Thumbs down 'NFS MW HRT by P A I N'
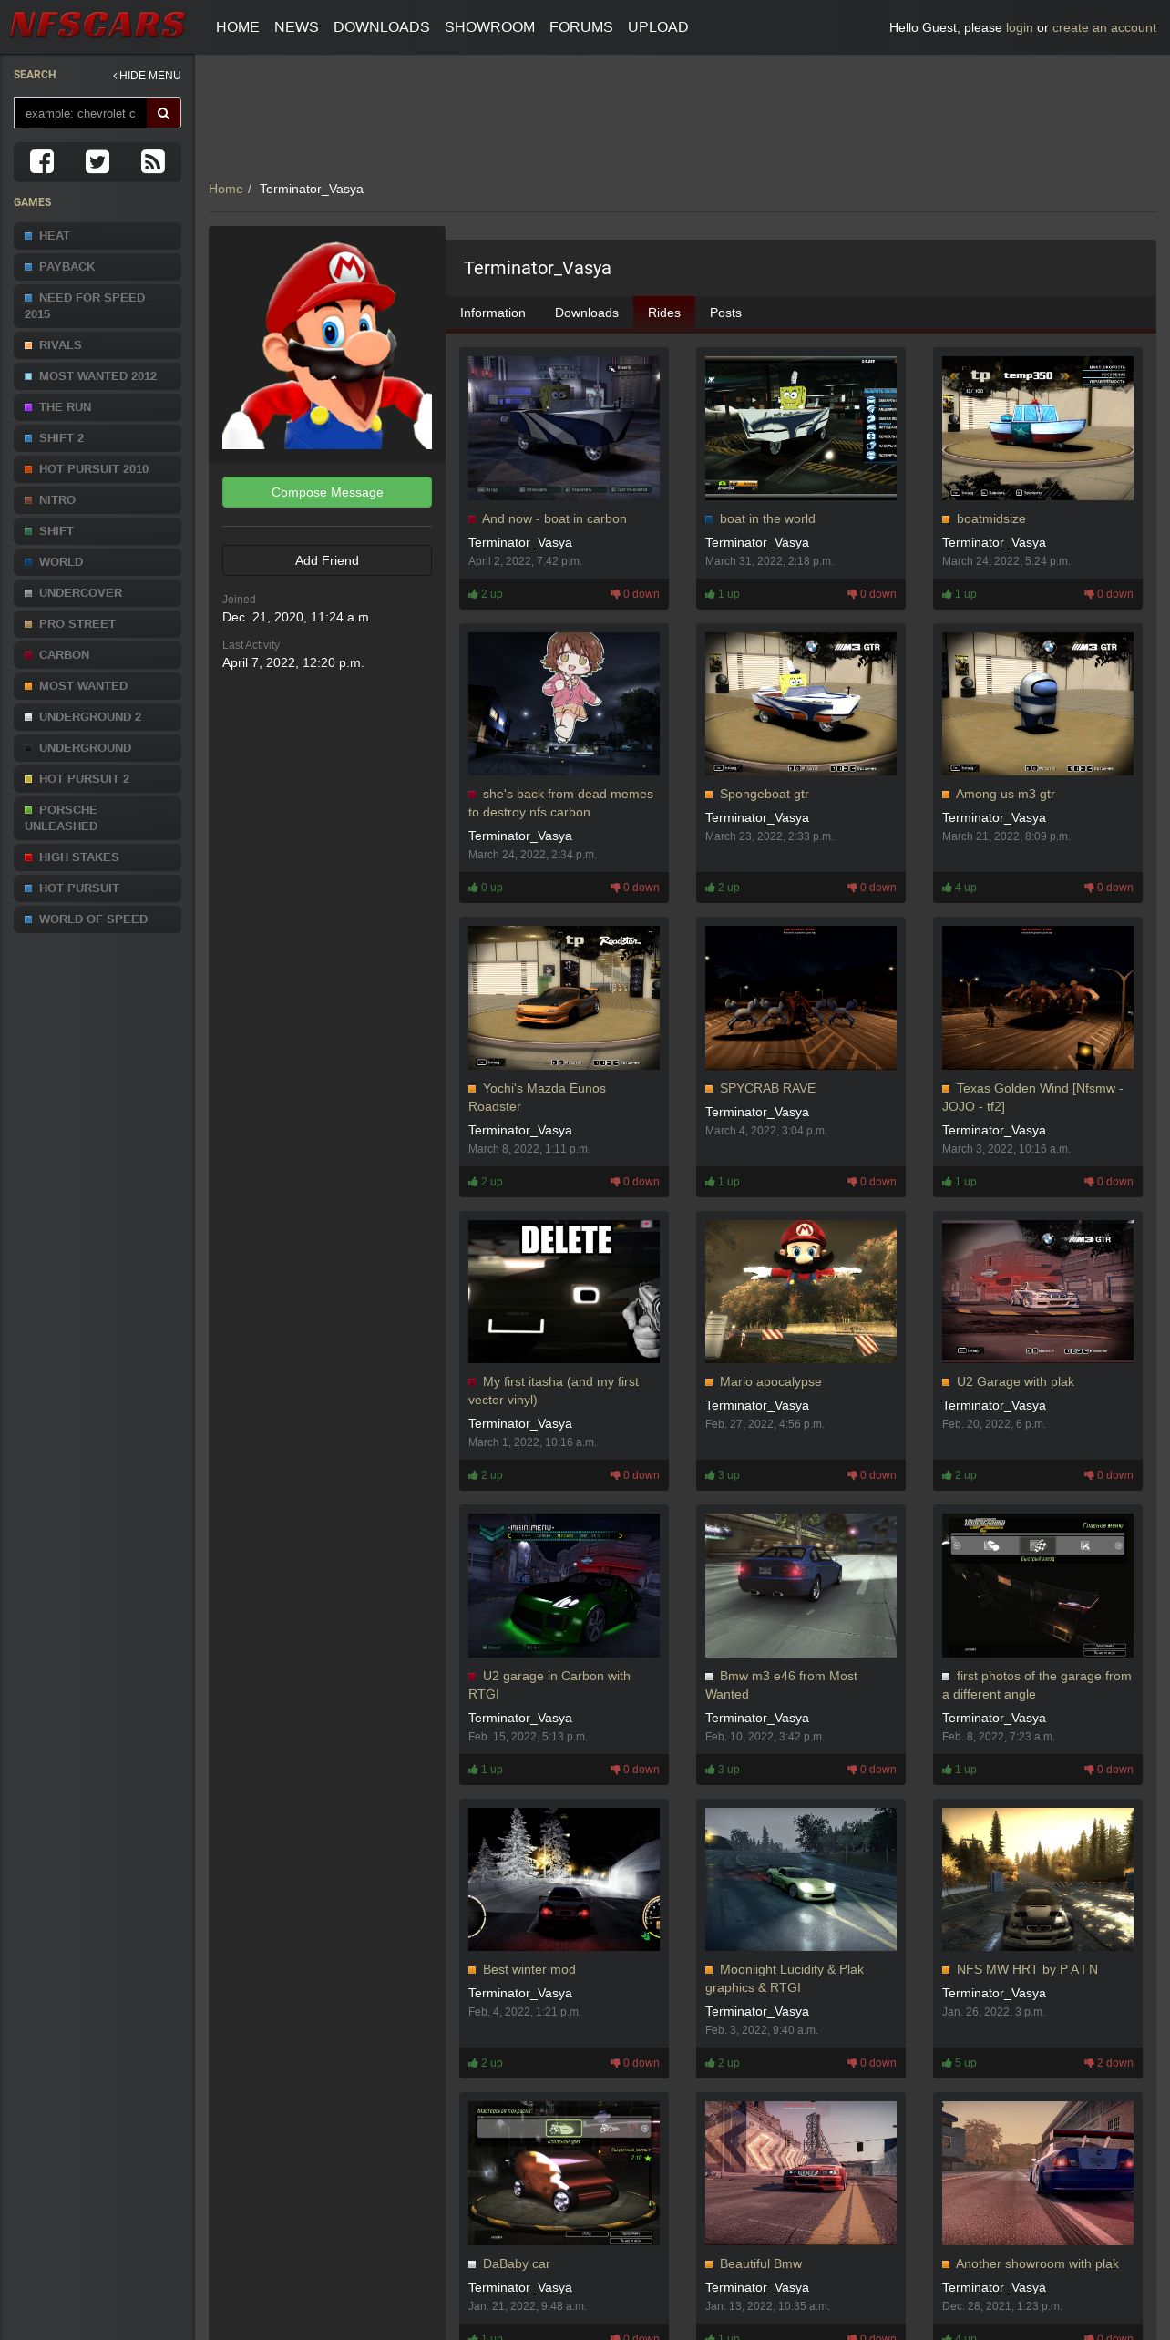Image resolution: width=1170 pixels, height=2340 pixels. coord(1109,2063)
